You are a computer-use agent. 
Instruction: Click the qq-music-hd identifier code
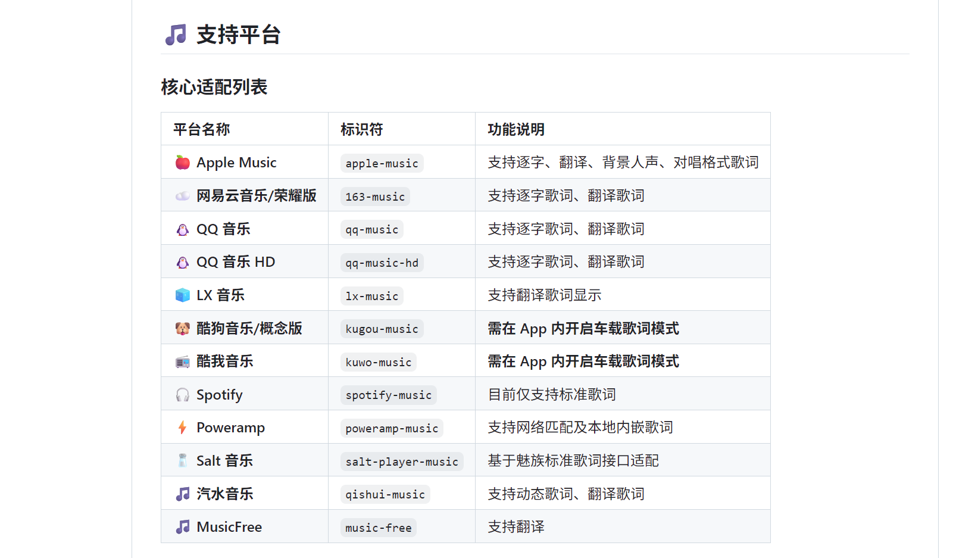click(x=382, y=263)
